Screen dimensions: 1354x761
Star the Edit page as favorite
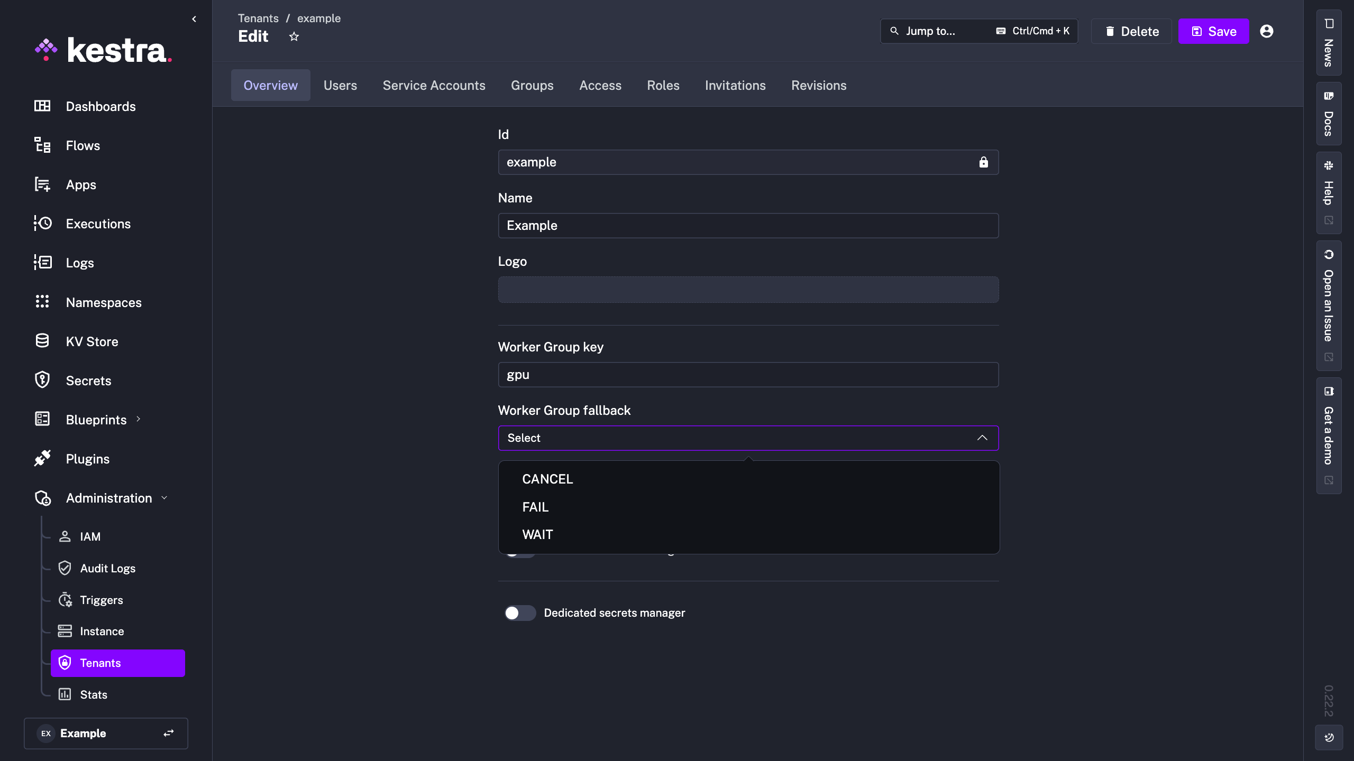click(294, 36)
